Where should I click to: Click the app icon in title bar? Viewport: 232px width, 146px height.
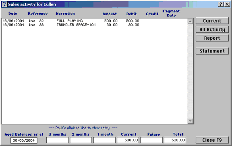(x=4, y=4)
